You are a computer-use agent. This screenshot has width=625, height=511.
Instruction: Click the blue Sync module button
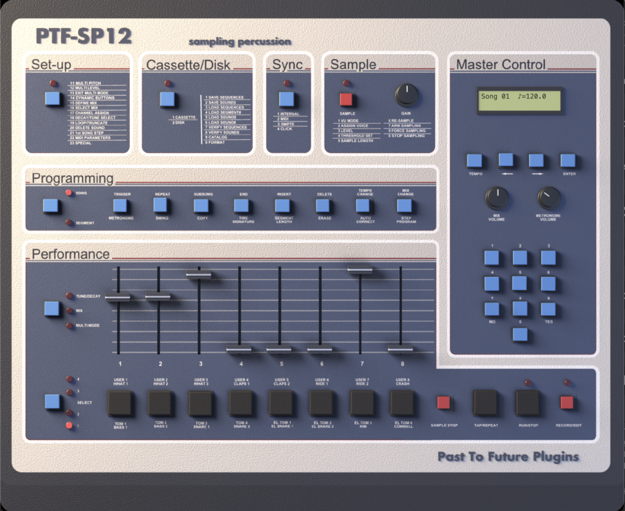(286, 99)
